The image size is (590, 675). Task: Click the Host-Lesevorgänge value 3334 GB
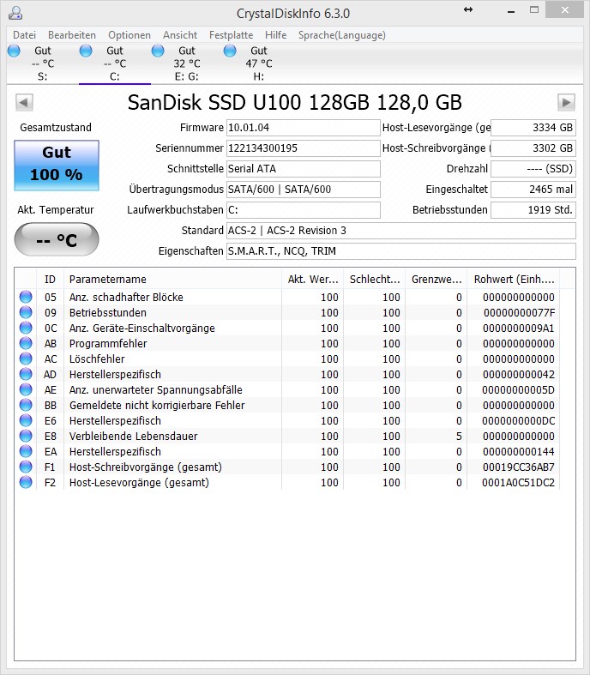coord(533,128)
